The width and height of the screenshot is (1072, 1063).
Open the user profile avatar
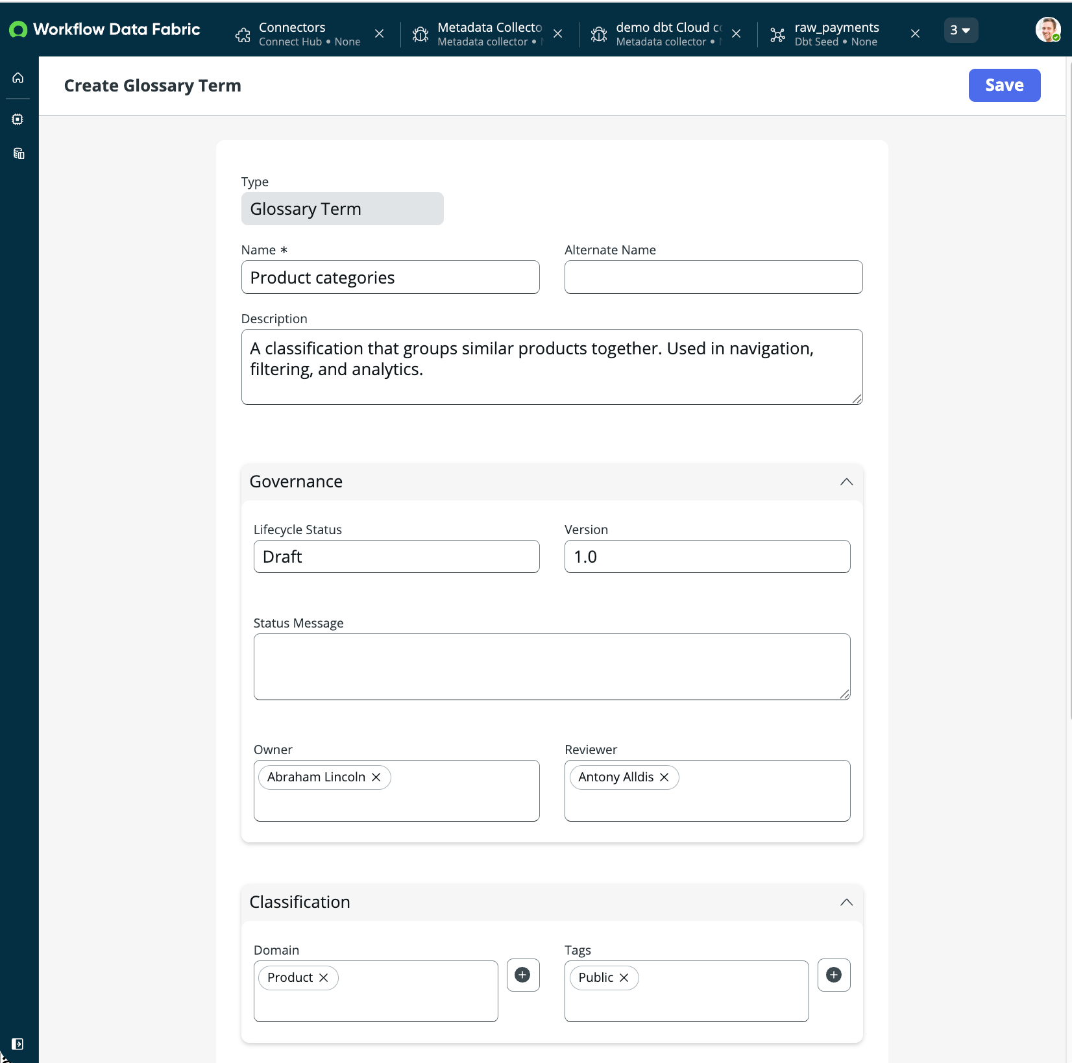point(1048,30)
